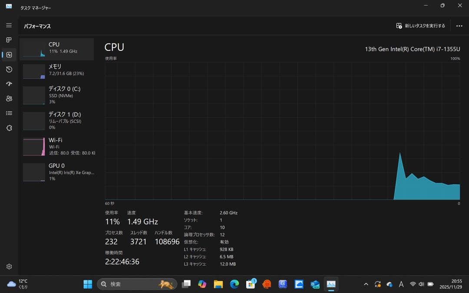
Task: Open the system volume control
Action: click(x=421, y=284)
